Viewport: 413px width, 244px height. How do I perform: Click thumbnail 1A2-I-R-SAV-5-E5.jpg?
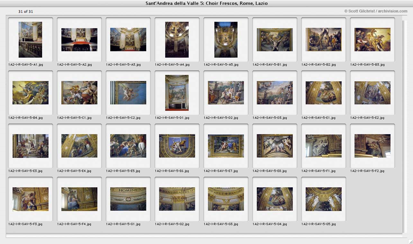(128, 146)
